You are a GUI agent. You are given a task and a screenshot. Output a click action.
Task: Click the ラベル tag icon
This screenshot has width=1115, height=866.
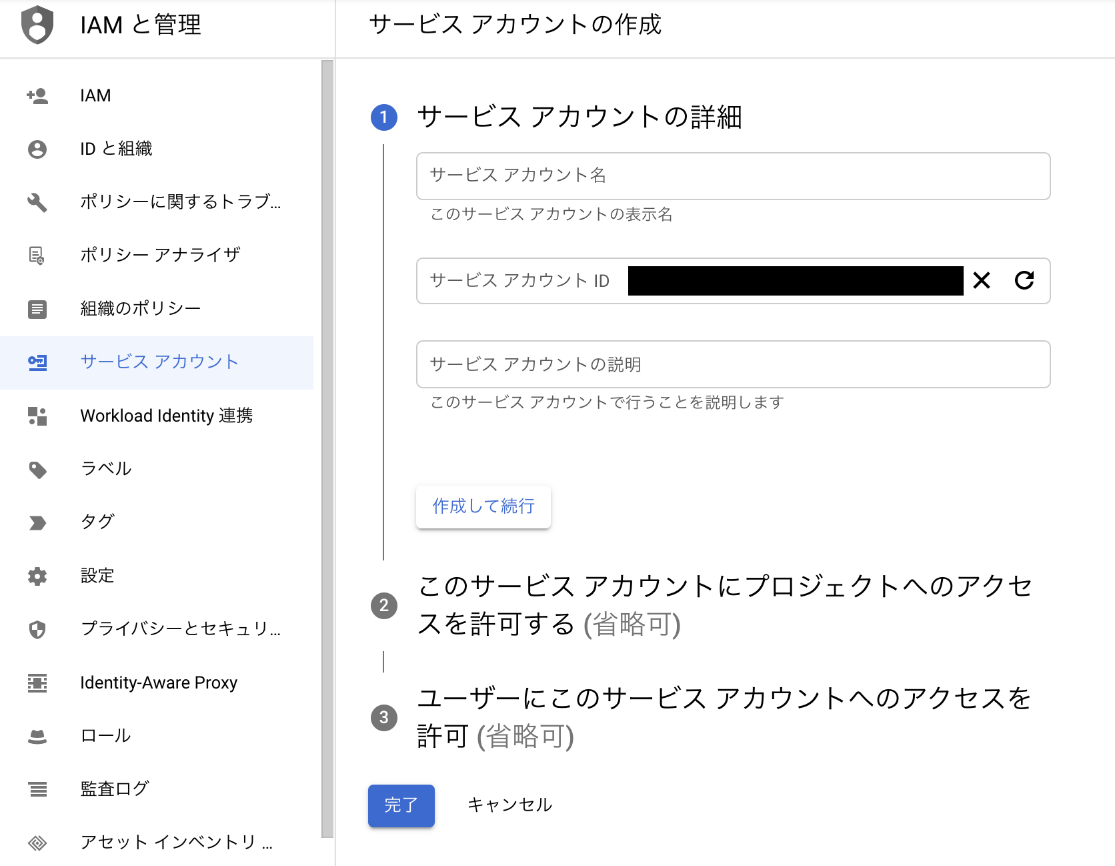click(37, 469)
